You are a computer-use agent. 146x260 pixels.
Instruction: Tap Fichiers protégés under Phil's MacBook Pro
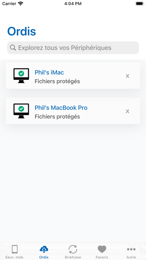point(57,117)
